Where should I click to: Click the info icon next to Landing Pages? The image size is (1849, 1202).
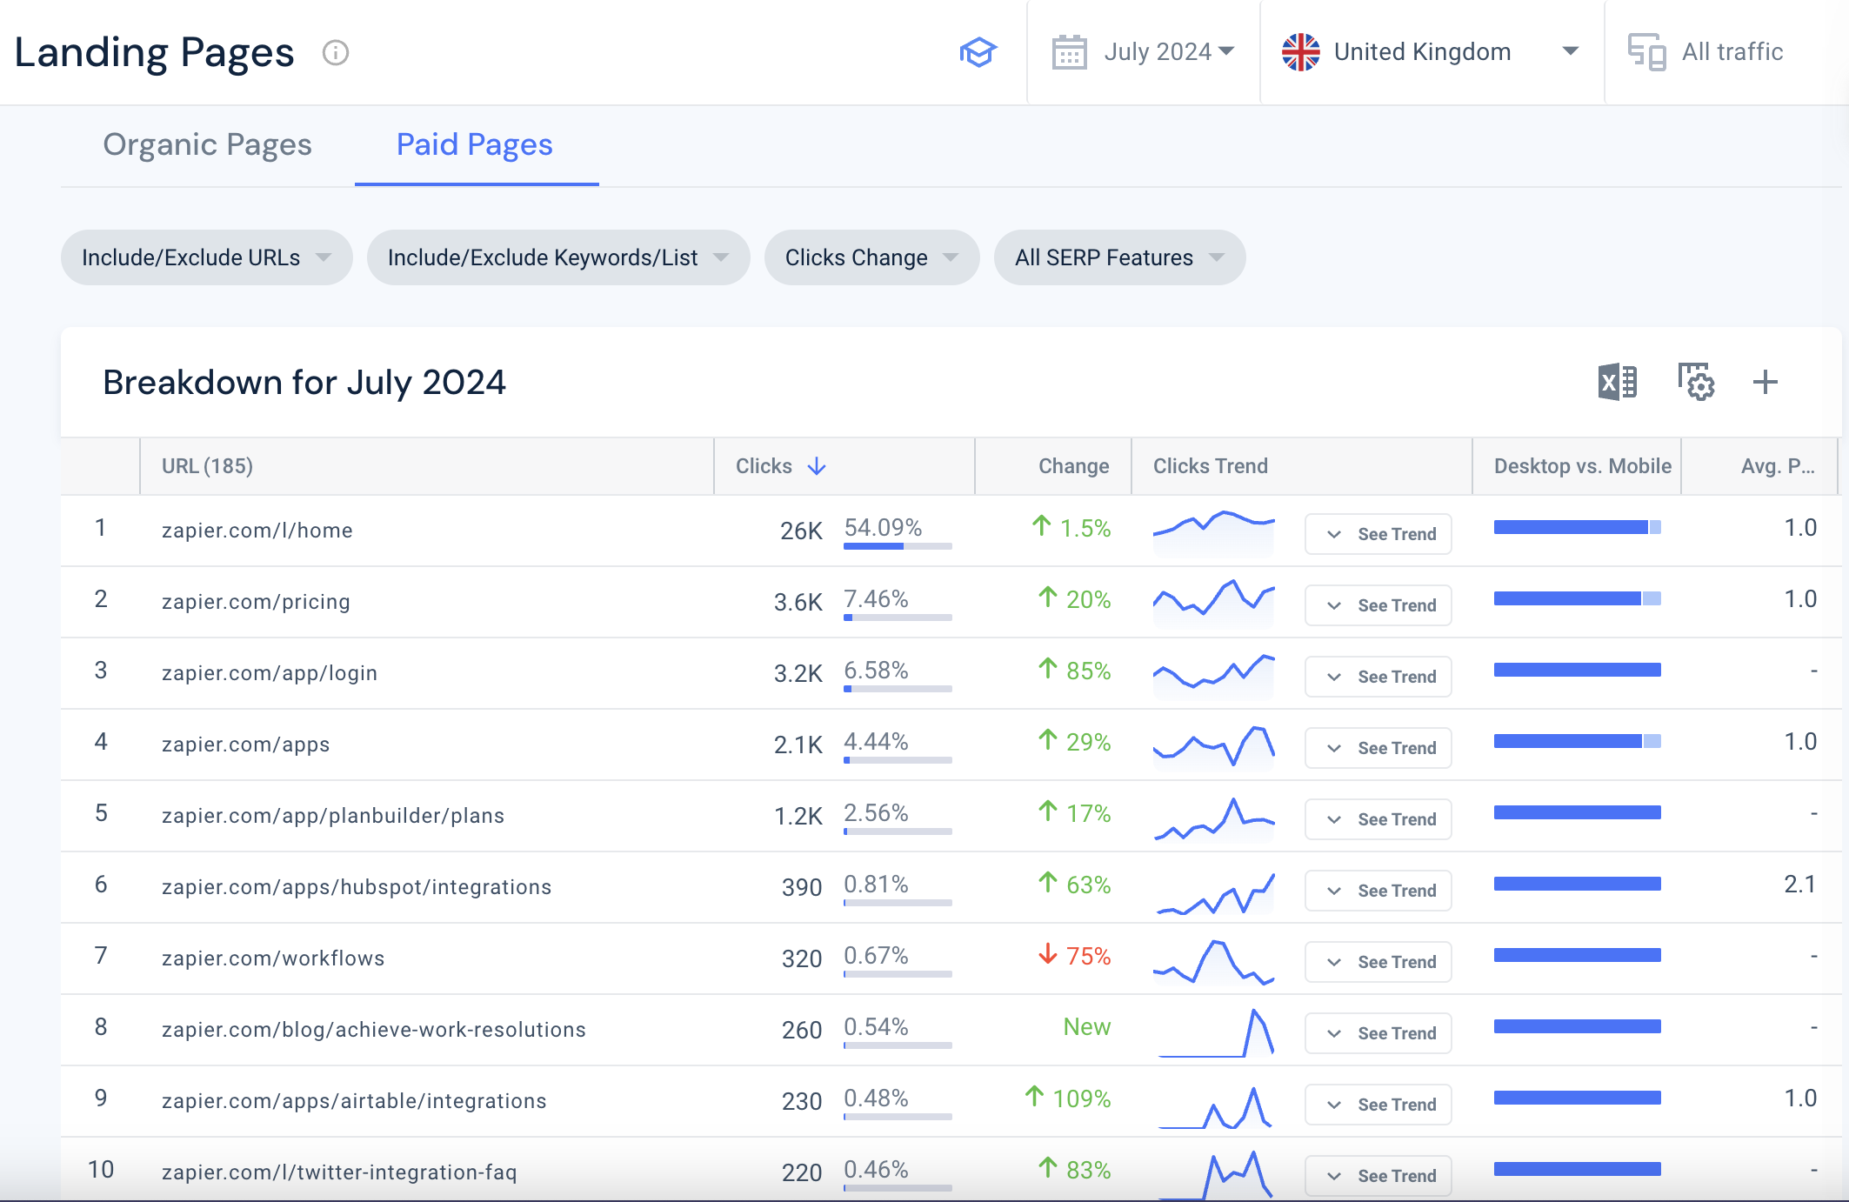(x=336, y=53)
